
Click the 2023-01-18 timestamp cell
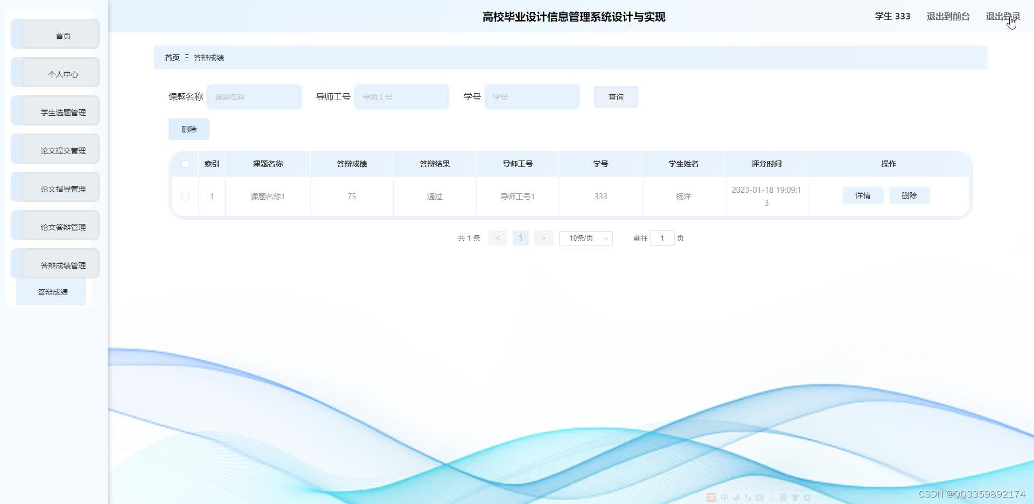coord(766,197)
